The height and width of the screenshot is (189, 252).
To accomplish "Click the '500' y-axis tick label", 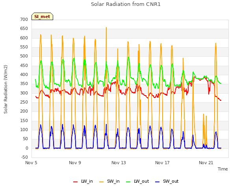I will tap(24, 56).
